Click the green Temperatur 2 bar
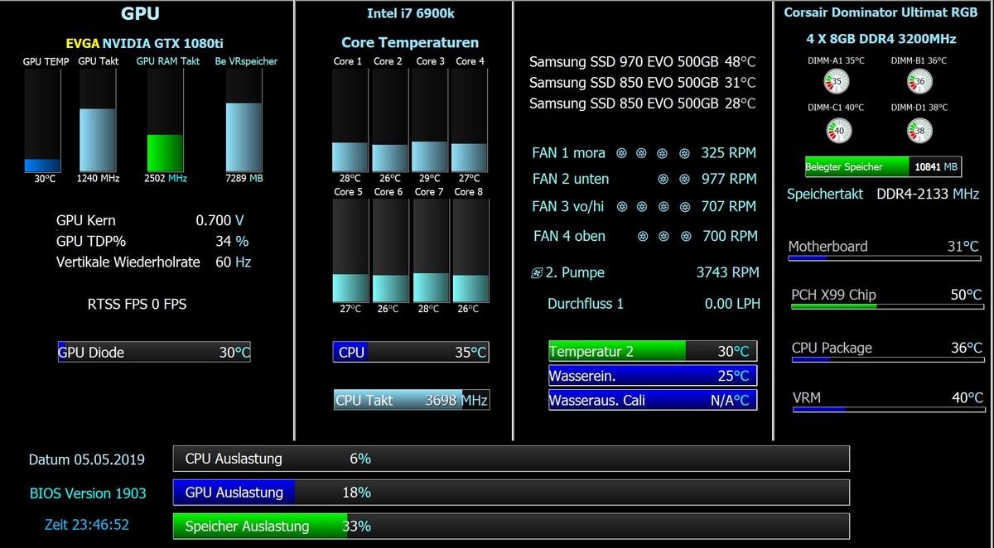This screenshot has height=548, width=994. point(653,351)
